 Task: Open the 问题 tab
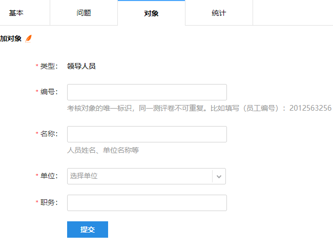(x=84, y=13)
